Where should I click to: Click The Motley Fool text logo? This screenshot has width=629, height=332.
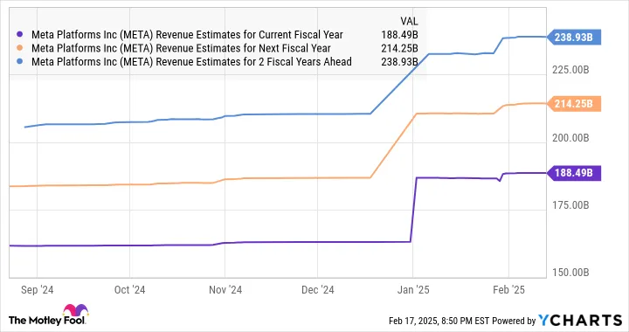point(47,321)
